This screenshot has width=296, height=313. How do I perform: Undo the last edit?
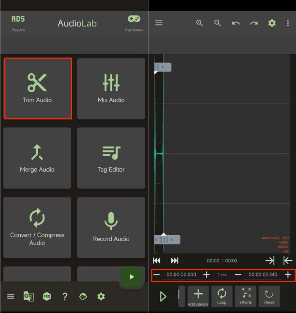[236, 23]
